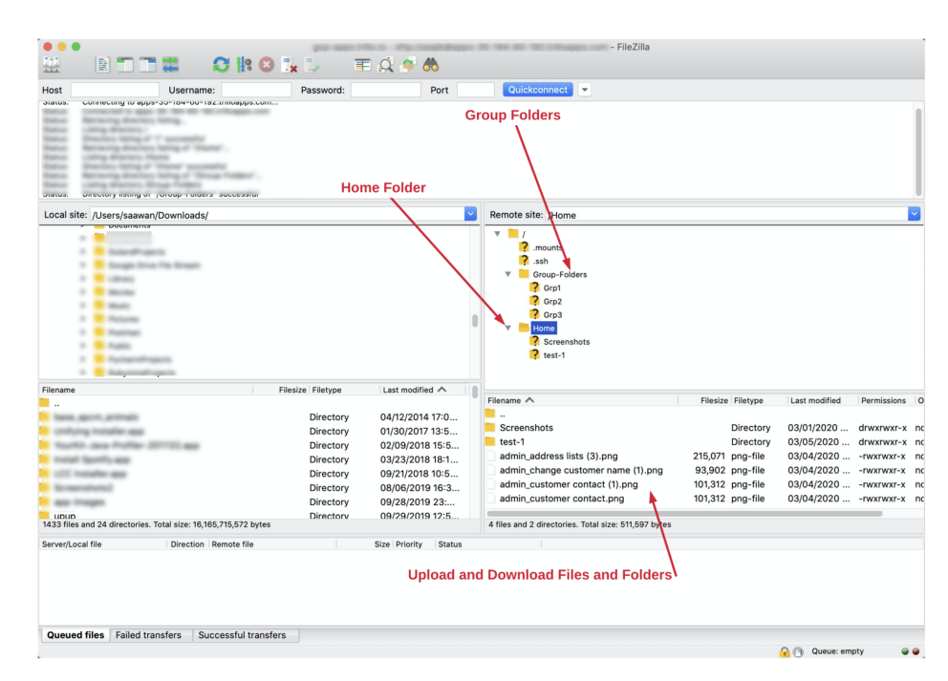
Task: Toggle directory comparison icon
Action: pyautogui.click(x=386, y=65)
